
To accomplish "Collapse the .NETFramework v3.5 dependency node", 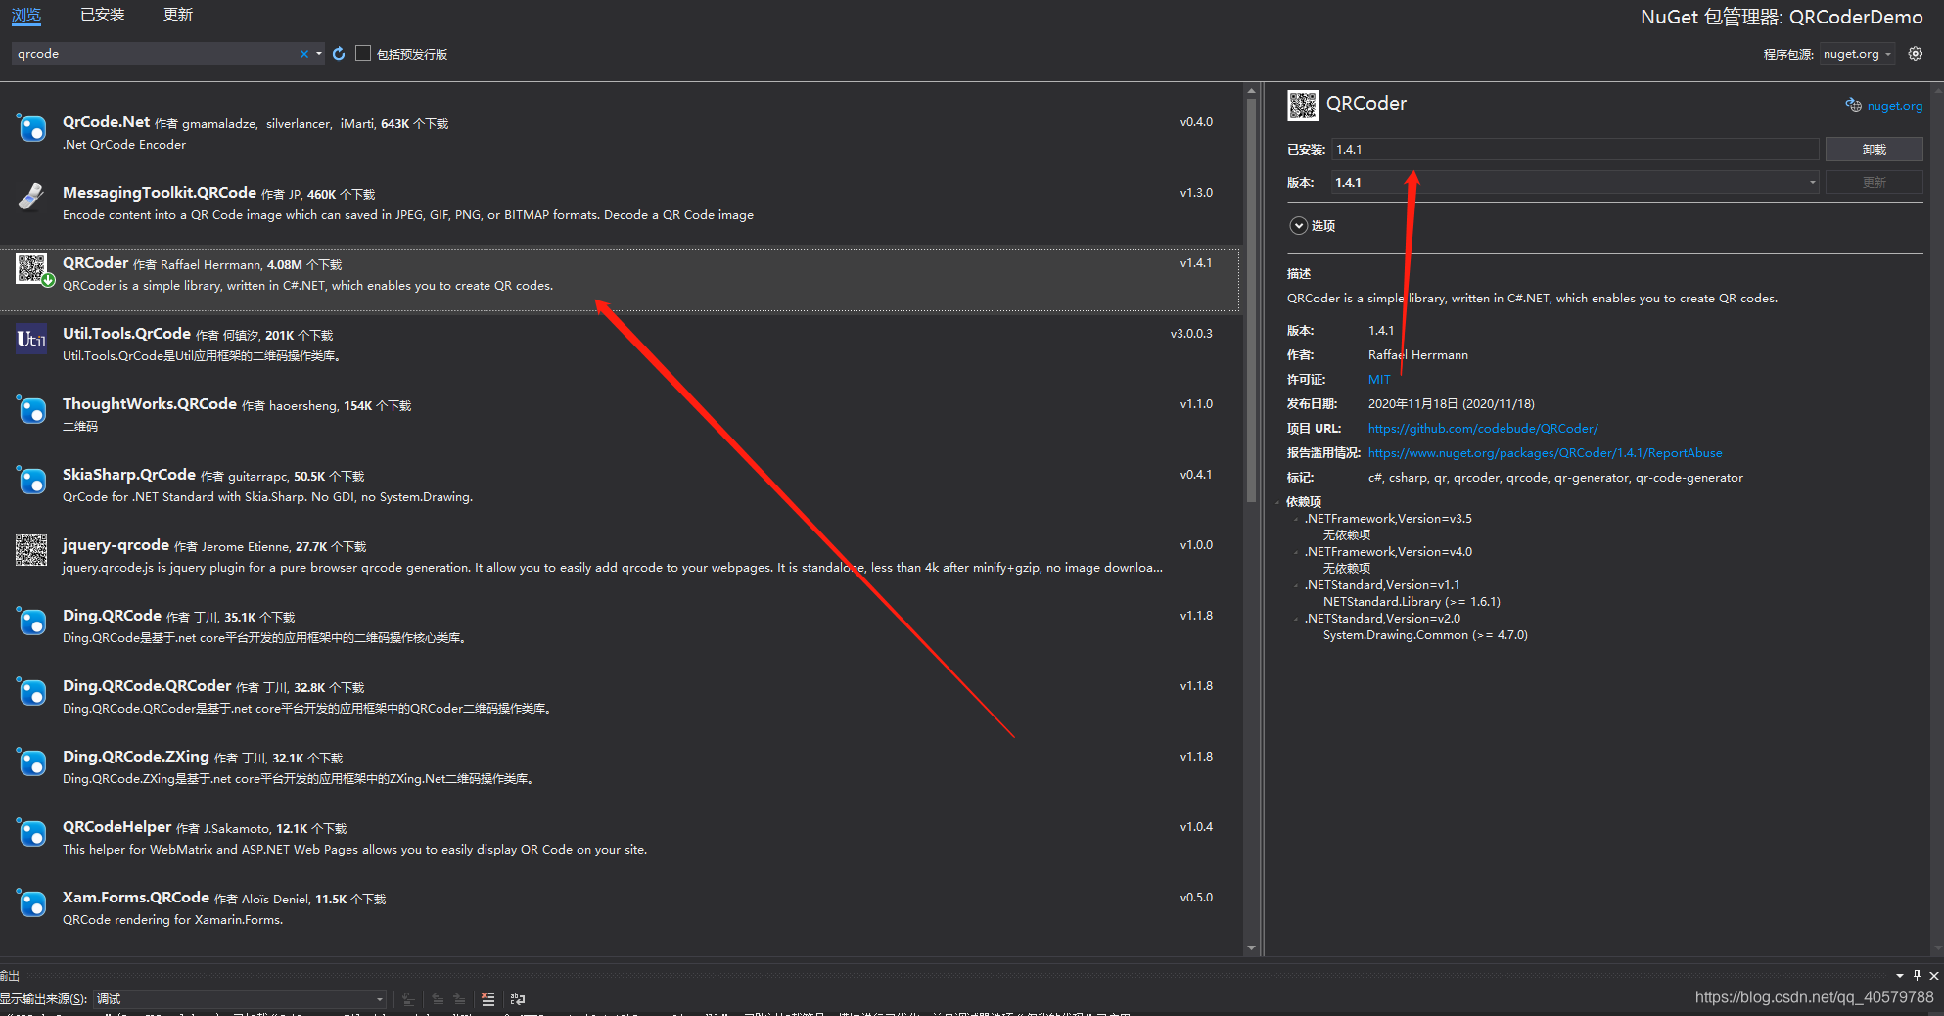I will coord(1297,519).
